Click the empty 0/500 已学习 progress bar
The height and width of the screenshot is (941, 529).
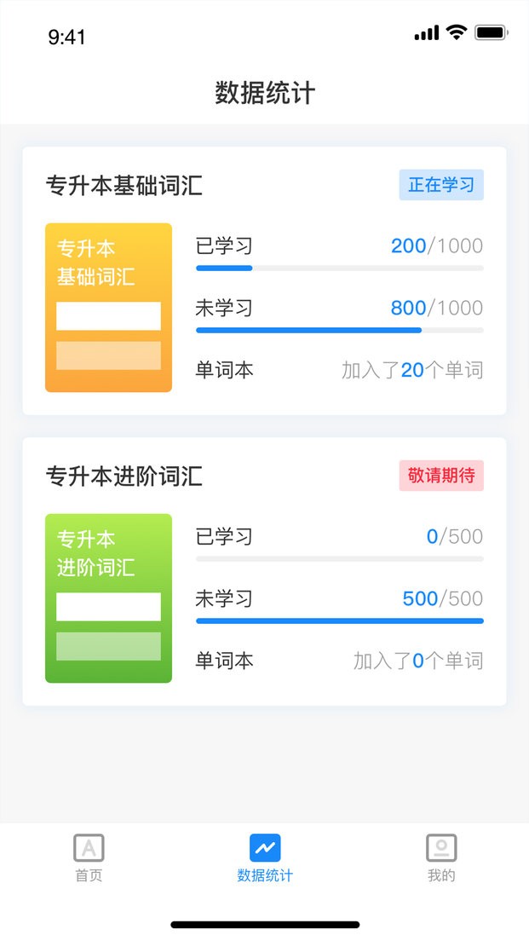339,558
